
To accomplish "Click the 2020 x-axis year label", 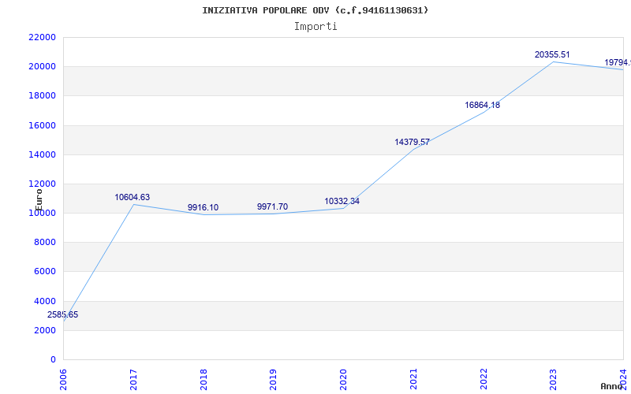I will 344,380.
